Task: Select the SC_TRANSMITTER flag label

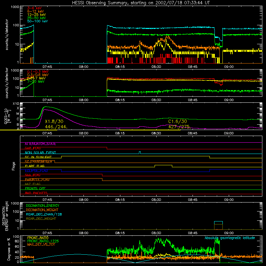Action: tap(38, 162)
